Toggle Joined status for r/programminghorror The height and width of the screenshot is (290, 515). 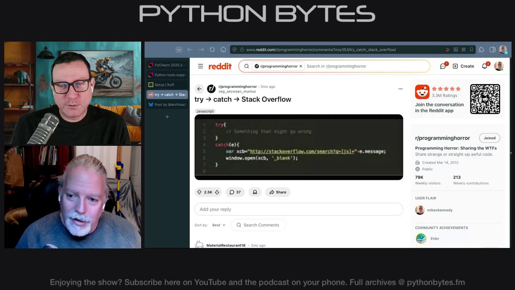[x=489, y=138]
